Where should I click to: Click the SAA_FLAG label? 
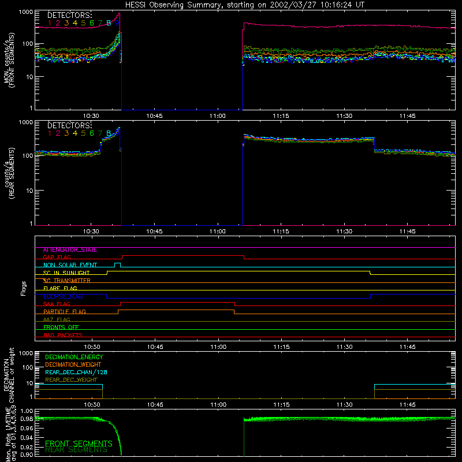click(x=57, y=304)
